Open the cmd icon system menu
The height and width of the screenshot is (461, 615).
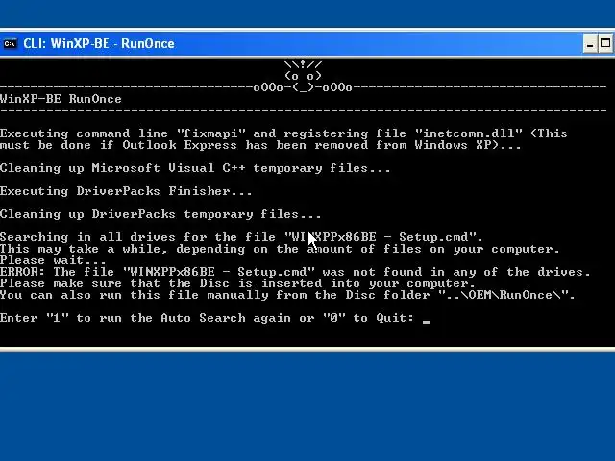click(x=10, y=43)
